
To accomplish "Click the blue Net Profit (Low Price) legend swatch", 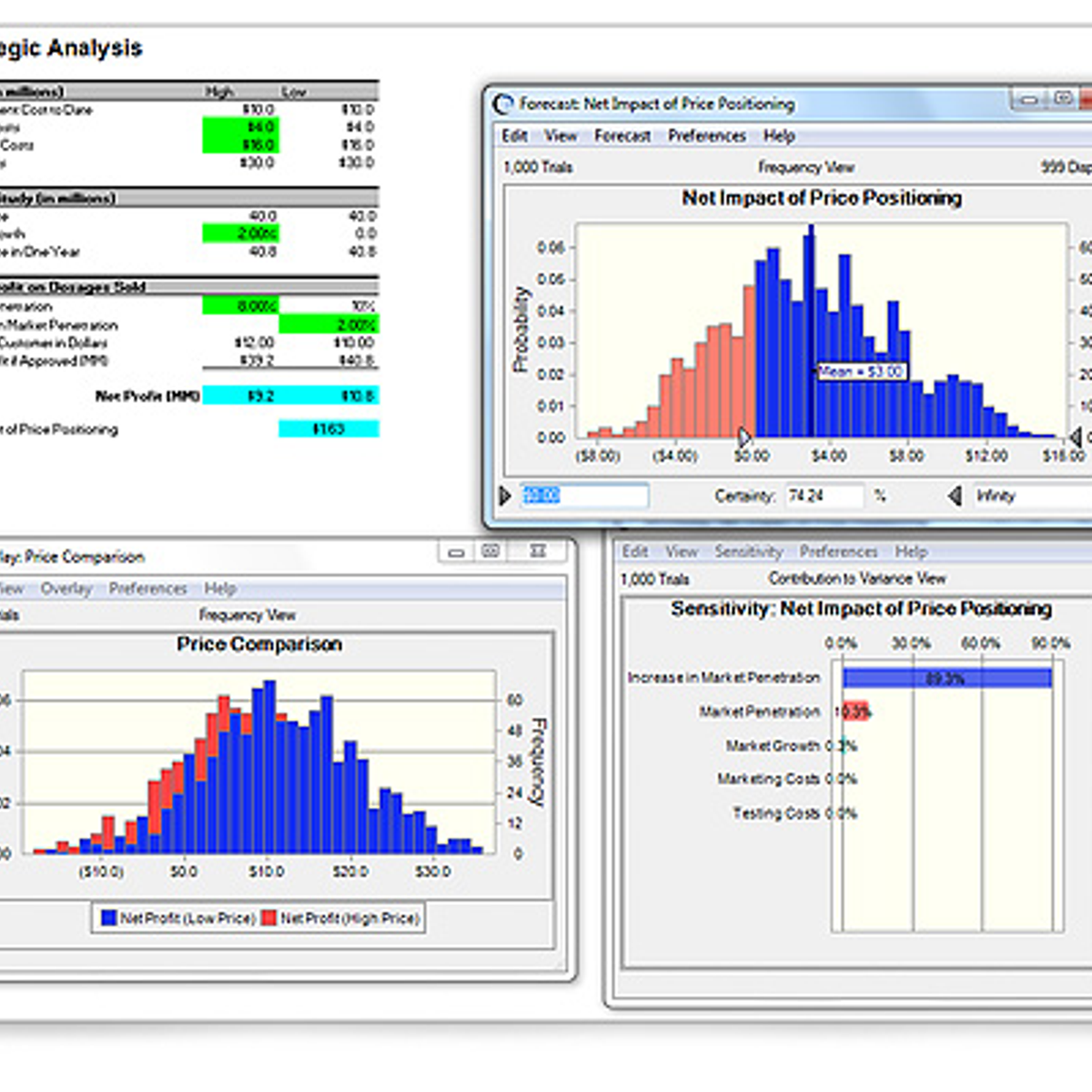I will pos(108,918).
